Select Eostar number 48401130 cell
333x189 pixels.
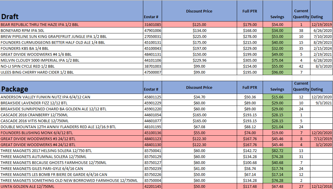click(x=153, y=145)
